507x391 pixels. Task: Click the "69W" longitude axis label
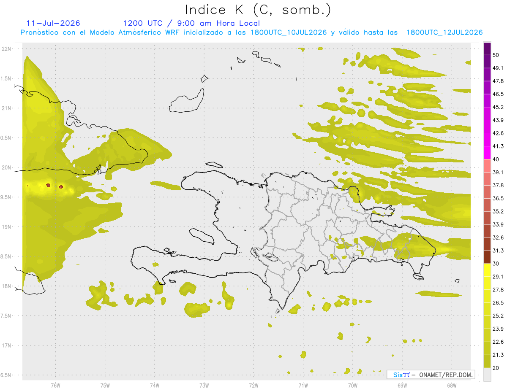pyautogui.click(x=402, y=386)
